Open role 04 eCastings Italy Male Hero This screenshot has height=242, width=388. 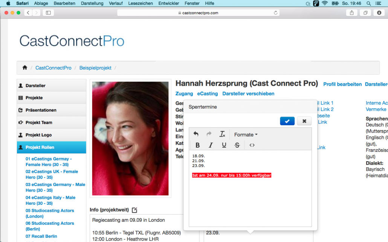point(50,200)
